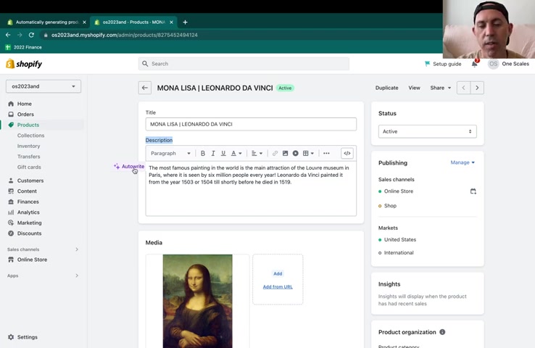Screen dimensions: 535x348
Task: Open the text color picker
Action: point(236,154)
